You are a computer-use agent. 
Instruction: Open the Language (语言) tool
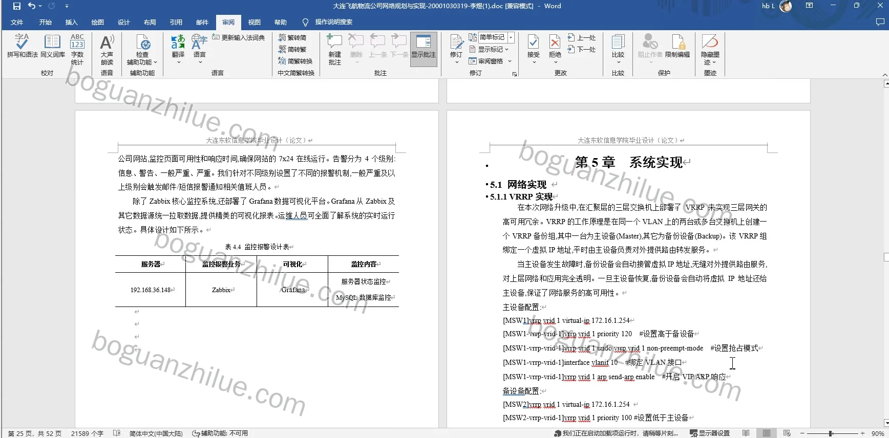(x=199, y=46)
